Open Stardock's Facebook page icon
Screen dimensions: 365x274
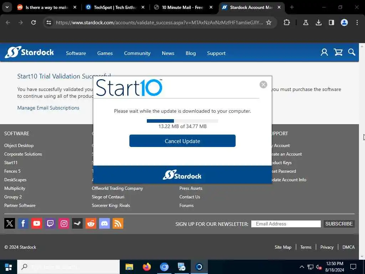click(x=23, y=223)
